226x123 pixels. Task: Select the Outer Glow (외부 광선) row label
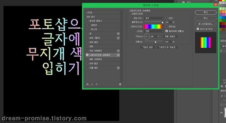[94, 64]
